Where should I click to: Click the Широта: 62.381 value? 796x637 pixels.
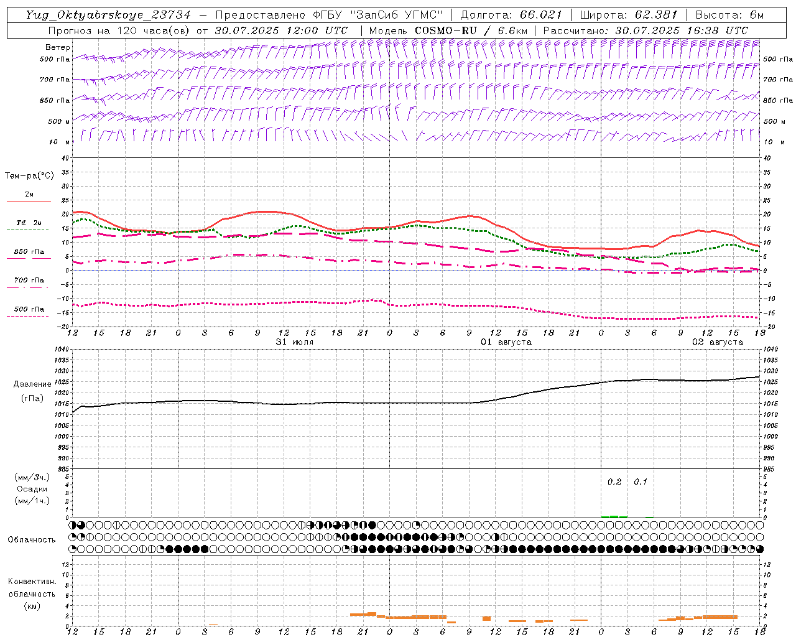[628, 15]
